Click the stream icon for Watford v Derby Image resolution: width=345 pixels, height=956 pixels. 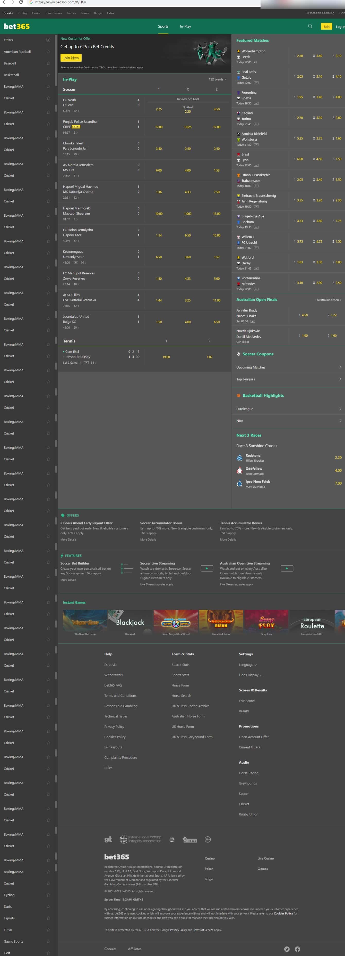[256, 268]
